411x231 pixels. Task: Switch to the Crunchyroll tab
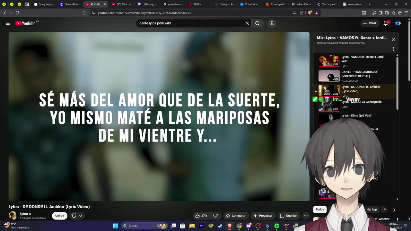275,4
